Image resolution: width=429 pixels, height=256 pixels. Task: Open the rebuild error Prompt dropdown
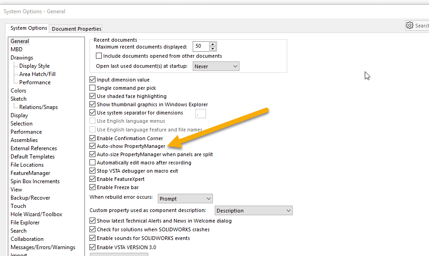click(185, 199)
